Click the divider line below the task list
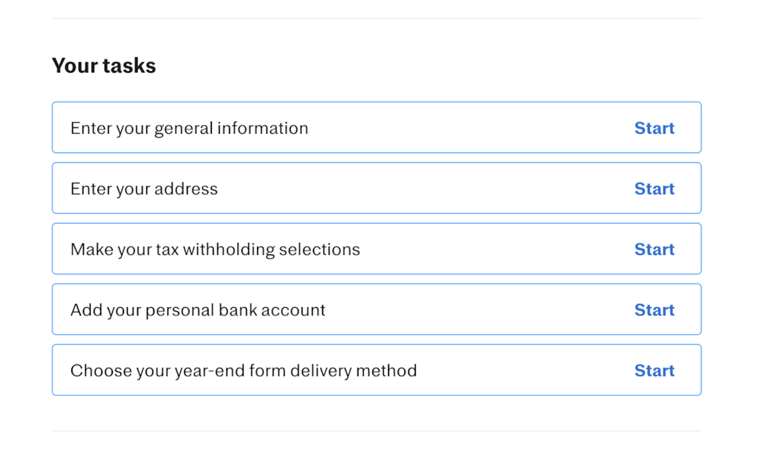The height and width of the screenshot is (455, 768). [376, 431]
